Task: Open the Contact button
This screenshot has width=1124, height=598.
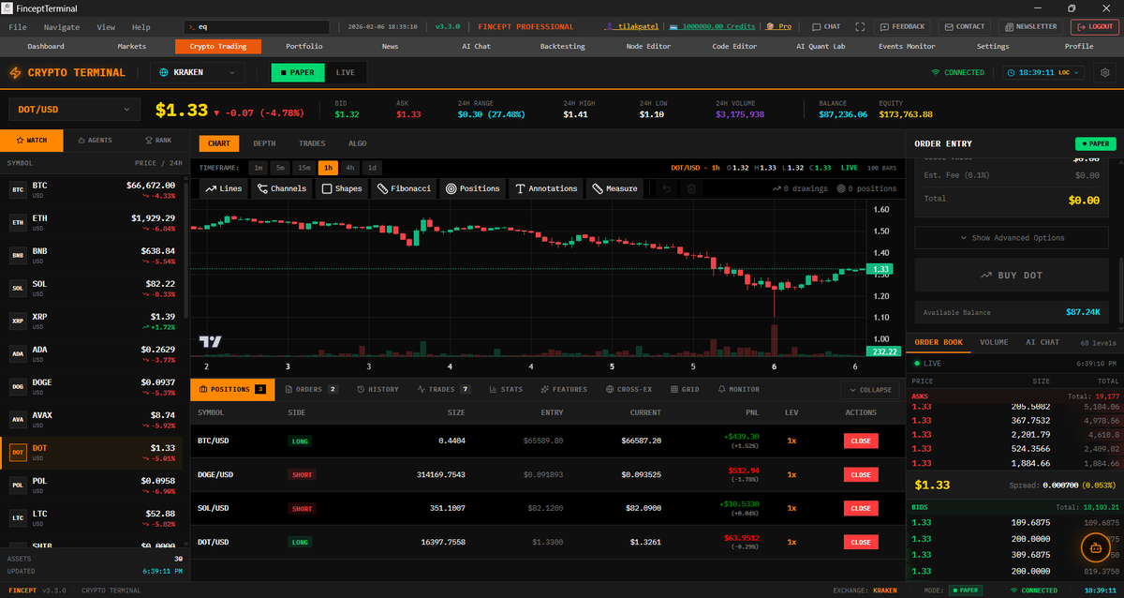Action: coord(964,27)
